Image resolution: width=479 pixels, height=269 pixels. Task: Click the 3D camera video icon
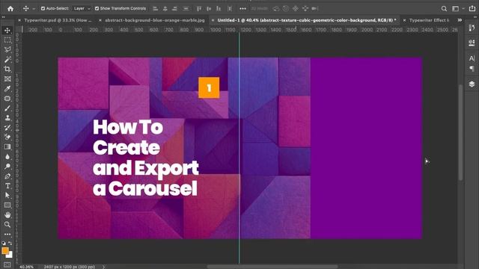[315, 8]
